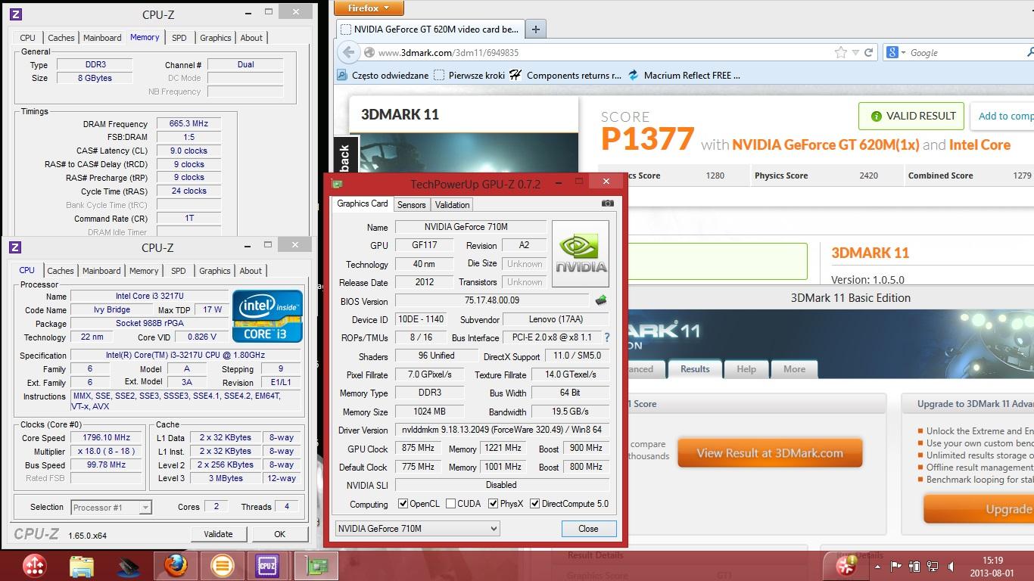This screenshot has width=1034, height=581.
Task: Click the DRAM Frequency value 665.3 MHz
Action: (x=188, y=123)
